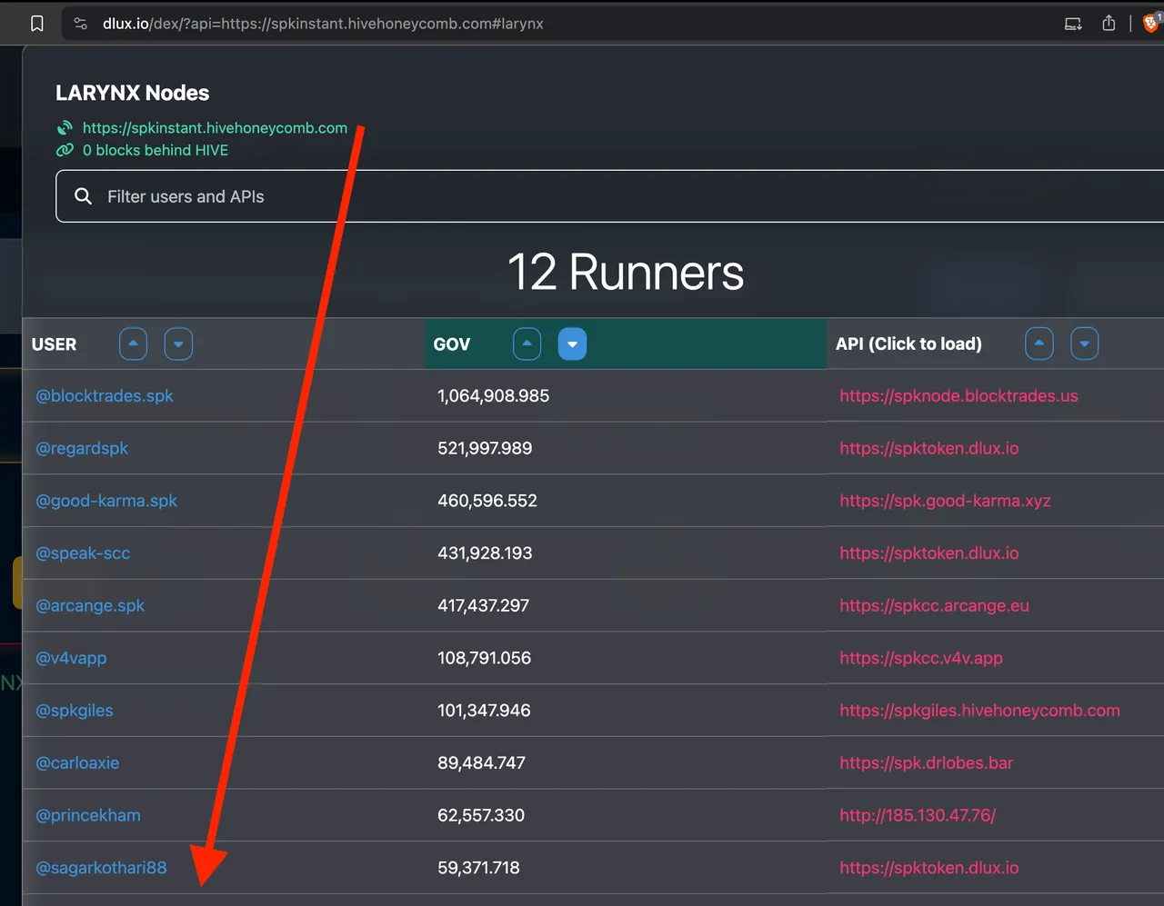Screen dimensions: 1164x906
Task: Click the LARYNX Nodes title
Action: pyautogui.click(x=132, y=93)
